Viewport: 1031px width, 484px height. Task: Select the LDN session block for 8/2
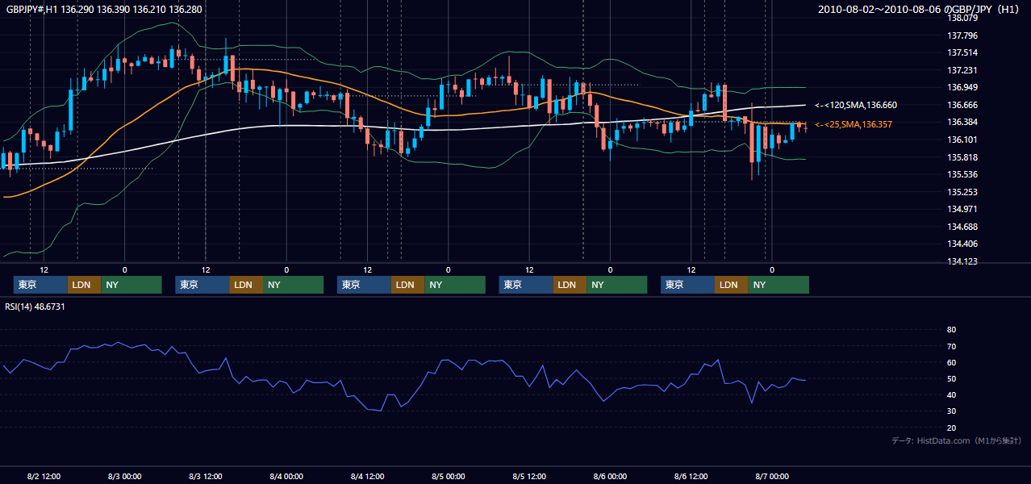pos(84,285)
